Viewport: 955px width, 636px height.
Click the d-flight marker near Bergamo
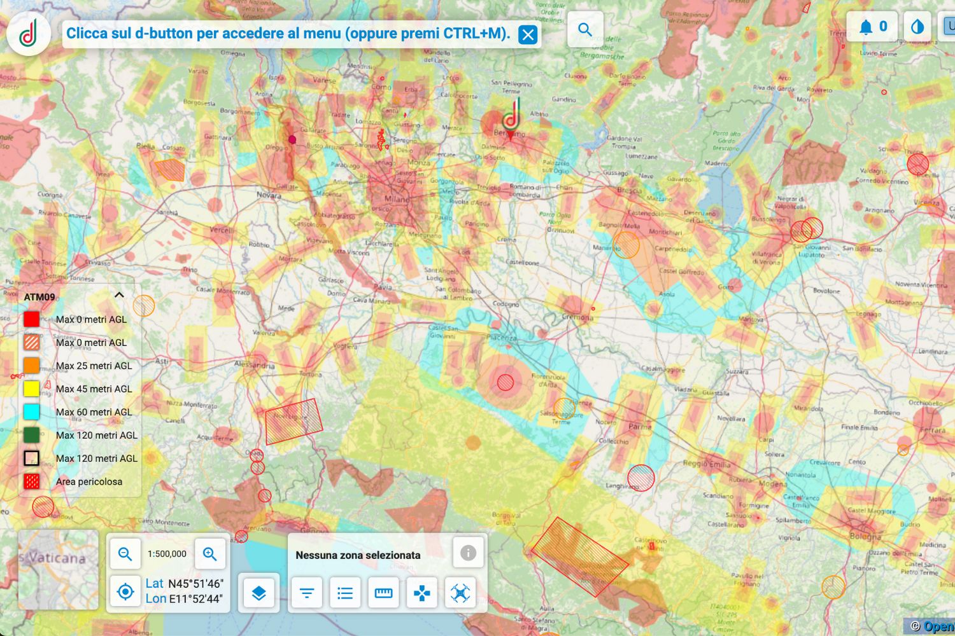pyautogui.click(x=511, y=118)
